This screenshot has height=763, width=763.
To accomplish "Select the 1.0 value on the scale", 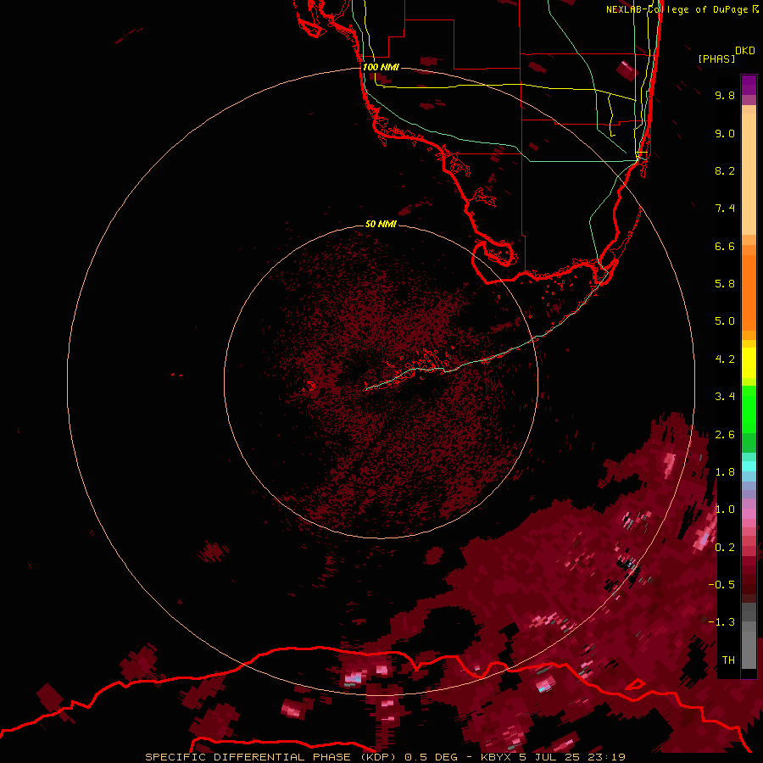I will pos(725,510).
